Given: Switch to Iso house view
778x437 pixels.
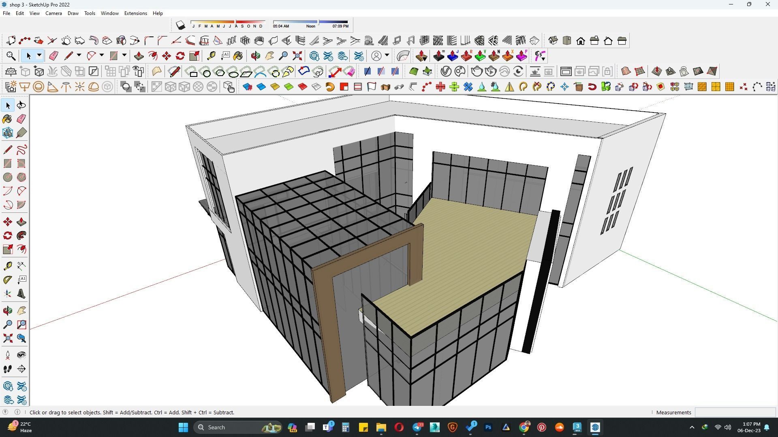Looking at the screenshot, I should point(553,40).
